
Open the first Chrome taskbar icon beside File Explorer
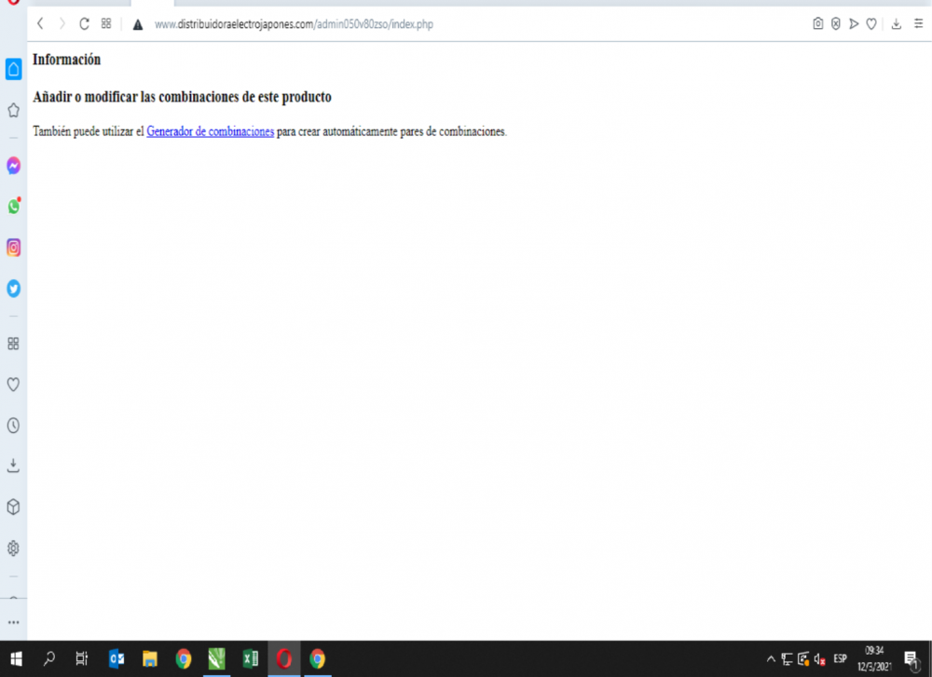[184, 658]
